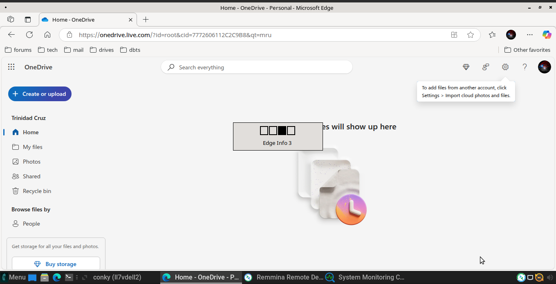Open the terminal from taskbar
The width and height of the screenshot is (556, 284).
[69, 277]
